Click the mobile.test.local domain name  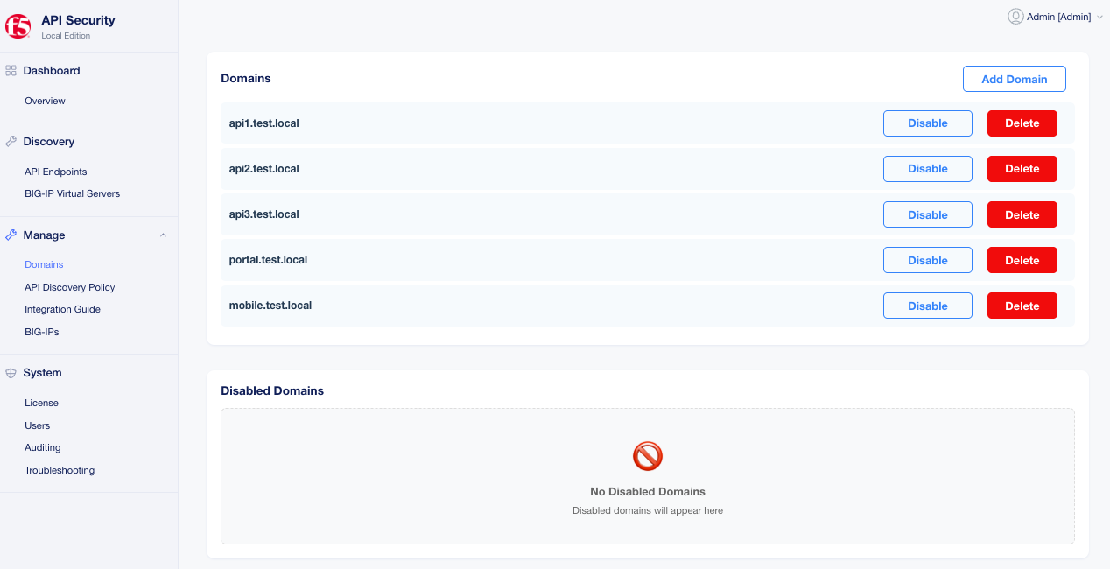[270, 306]
